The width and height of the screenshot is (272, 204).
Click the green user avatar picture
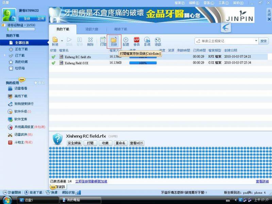point(9,15)
